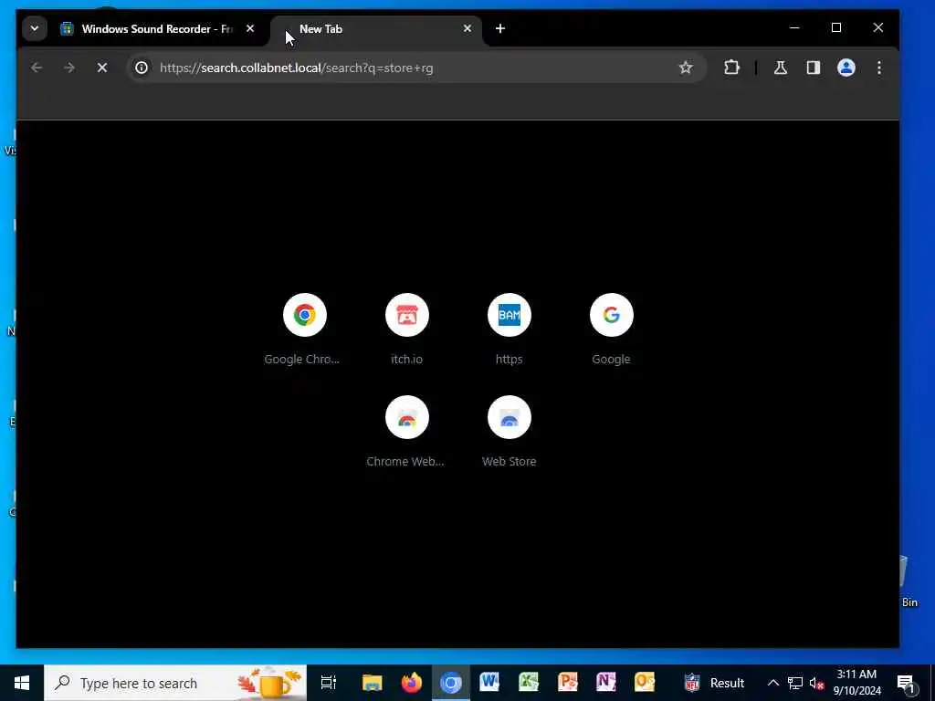Open the Windows Start menu
935x701 pixels.
pos(22,683)
